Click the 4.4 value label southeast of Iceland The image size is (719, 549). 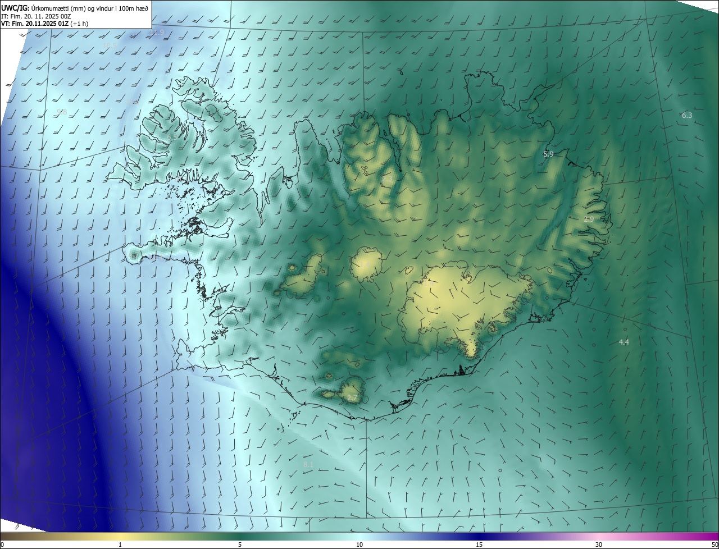[x=624, y=342]
